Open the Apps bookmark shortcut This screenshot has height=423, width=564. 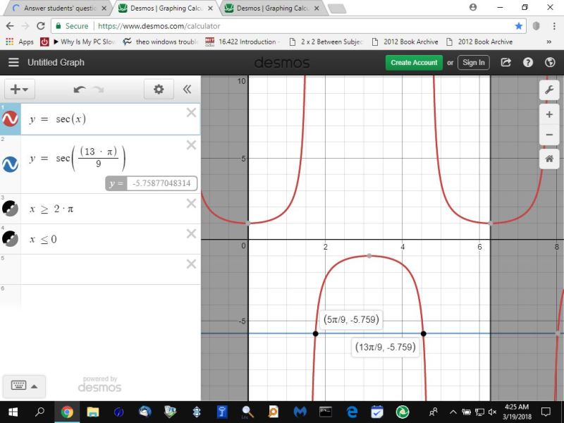coord(20,42)
